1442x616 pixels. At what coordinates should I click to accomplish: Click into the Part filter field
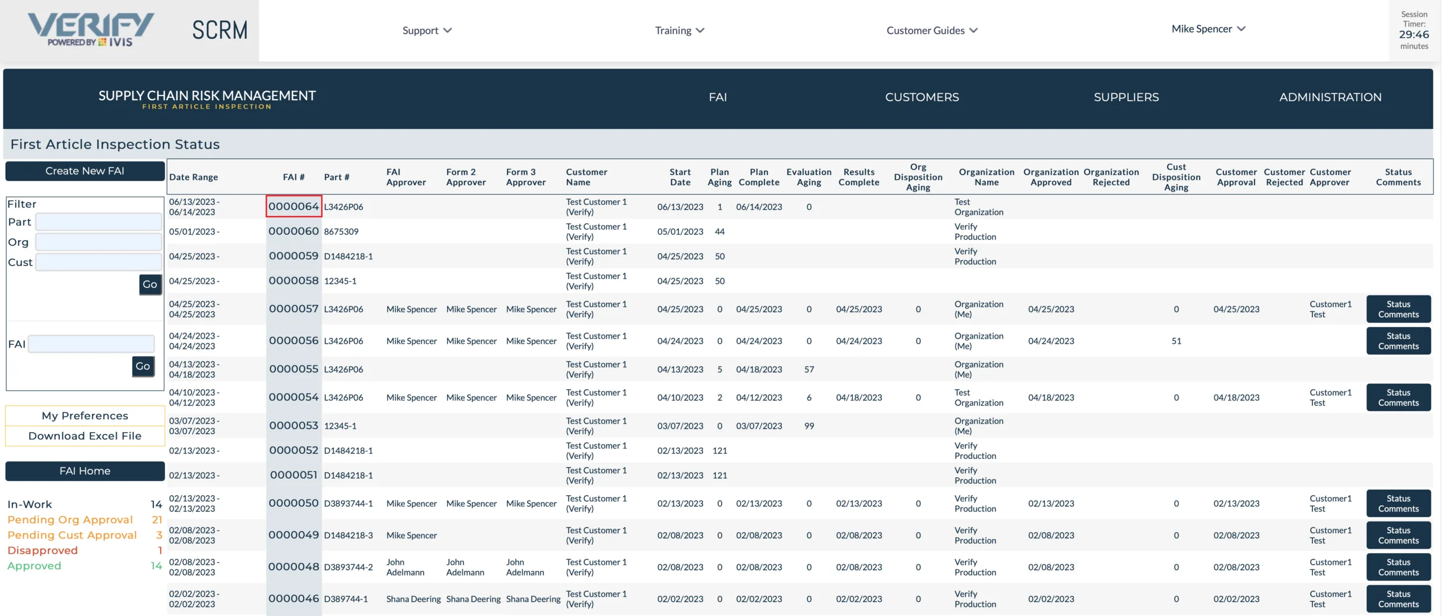click(99, 222)
